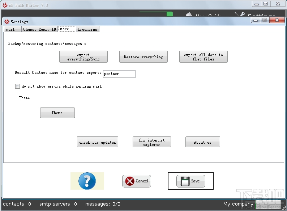Maximize the AB Bulk Mailer main window

[266, 4]
